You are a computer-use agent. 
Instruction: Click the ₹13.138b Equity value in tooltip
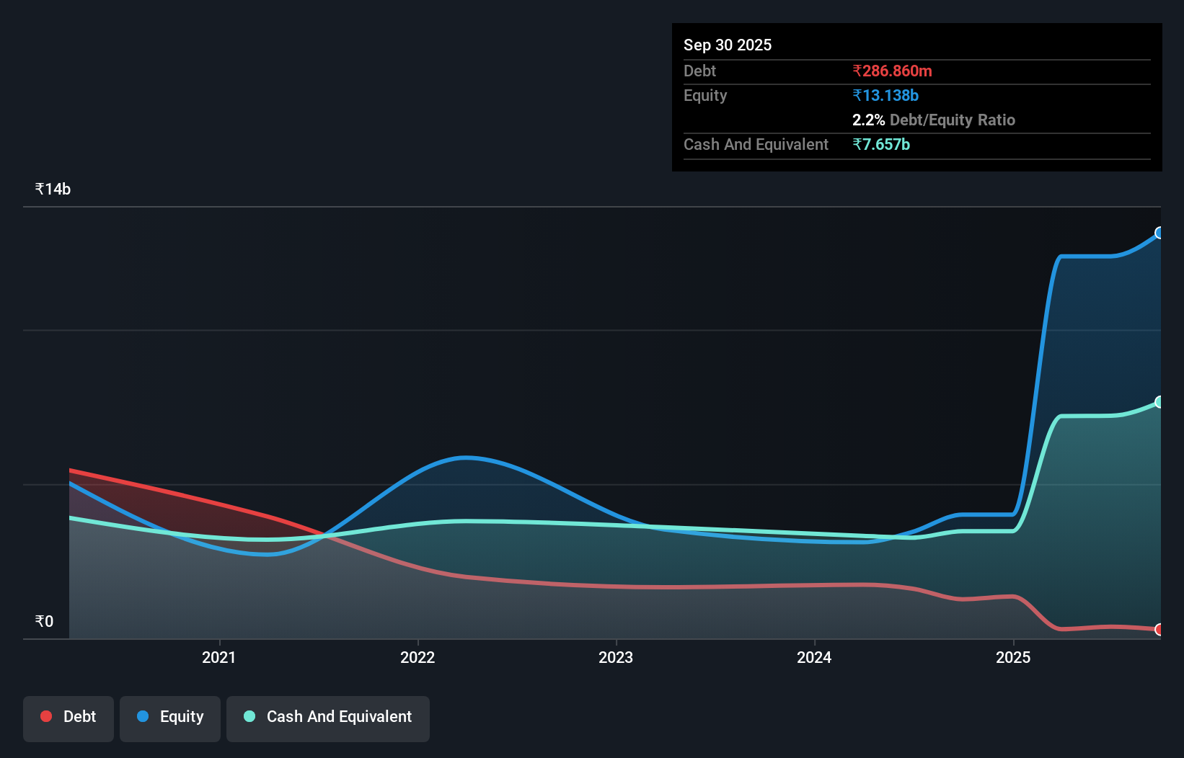point(884,95)
